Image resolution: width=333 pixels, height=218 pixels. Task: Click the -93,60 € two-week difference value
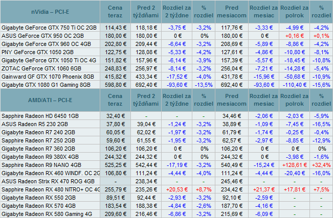click(x=177, y=85)
